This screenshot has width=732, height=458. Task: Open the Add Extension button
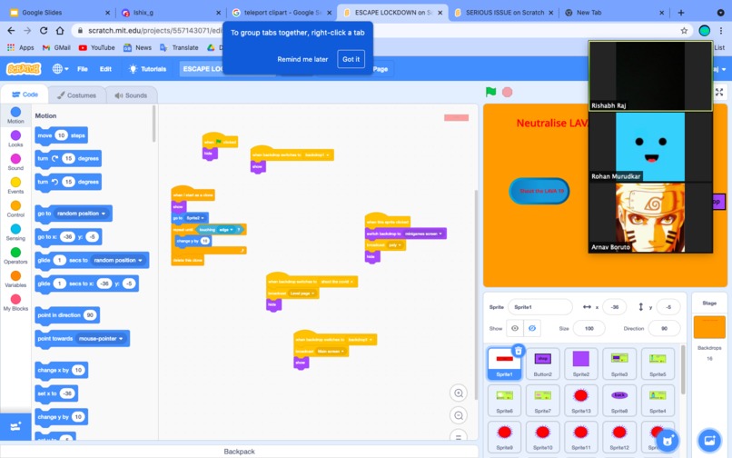tap(15, 426)
